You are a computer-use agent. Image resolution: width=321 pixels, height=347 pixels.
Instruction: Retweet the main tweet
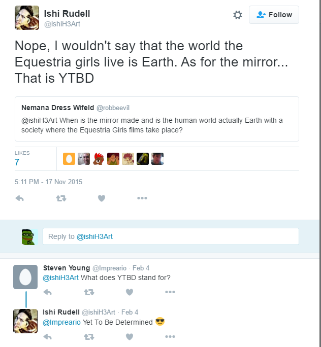coord(61,198)
